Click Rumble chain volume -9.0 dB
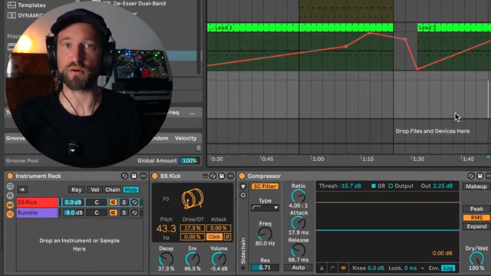Screen dimensions: 491x276 (73, 213)
